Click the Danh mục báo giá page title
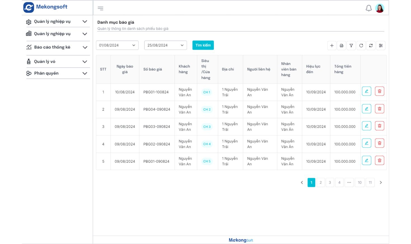411x244 pixels. pyautogui.click(x=116, y=22)
